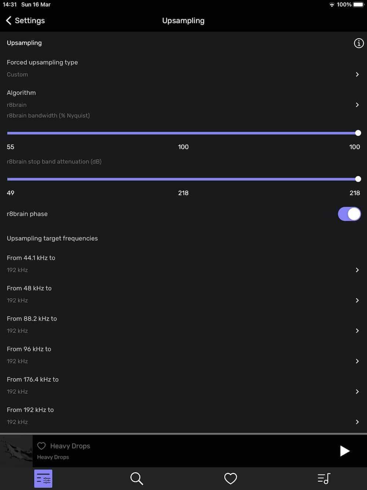This screenshot has width=367, height=490.
Task: Open From 44.1 kHz target option
Action: (183, 264)
